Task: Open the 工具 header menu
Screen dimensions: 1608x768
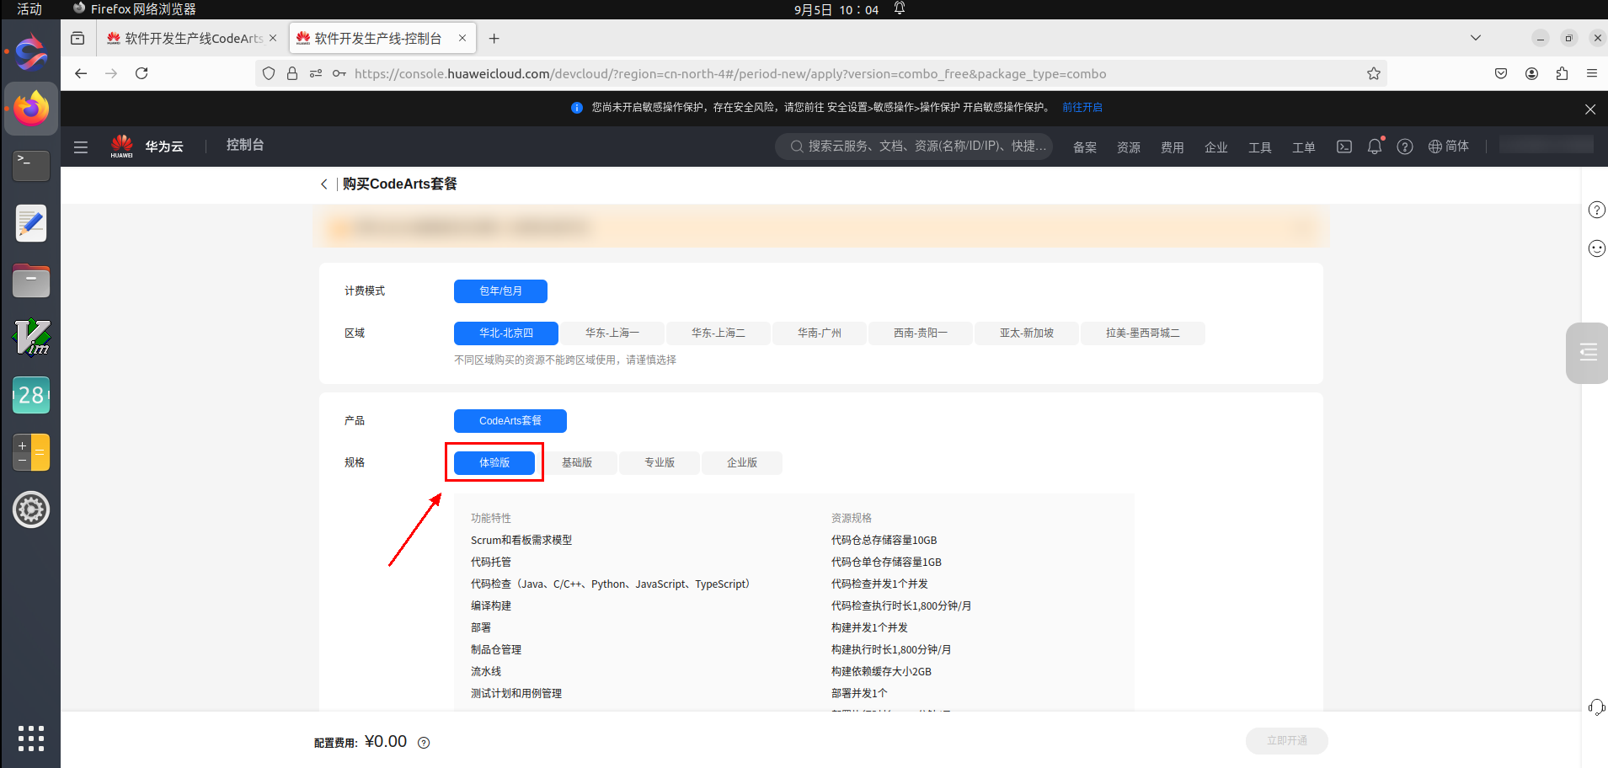Action: [x=1260, y=147]
